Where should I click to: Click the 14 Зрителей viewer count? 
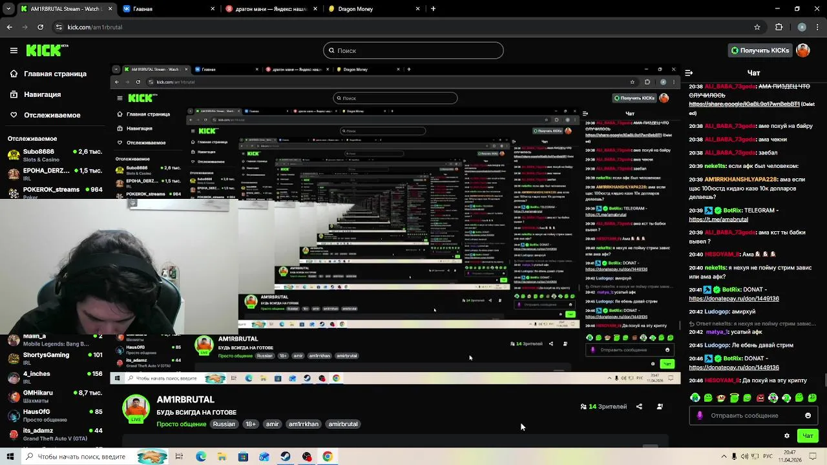pyautogui.click(x=603, y=406)
